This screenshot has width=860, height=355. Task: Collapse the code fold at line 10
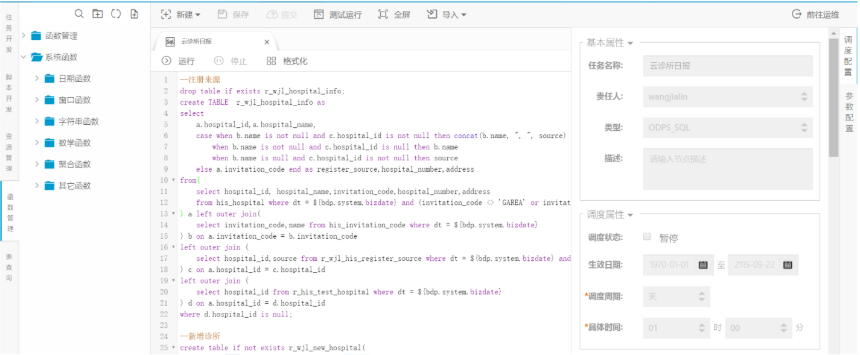pyautogui.click(x=174, y=180)
